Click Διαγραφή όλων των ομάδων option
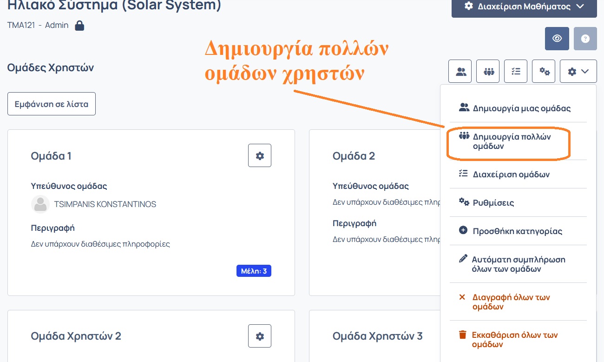Image resolution: width=604 pixels, height=362 pixels. (511, 302)
